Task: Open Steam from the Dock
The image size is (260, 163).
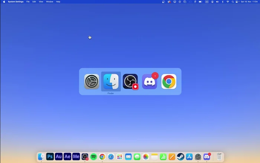Action: point(181,157)
